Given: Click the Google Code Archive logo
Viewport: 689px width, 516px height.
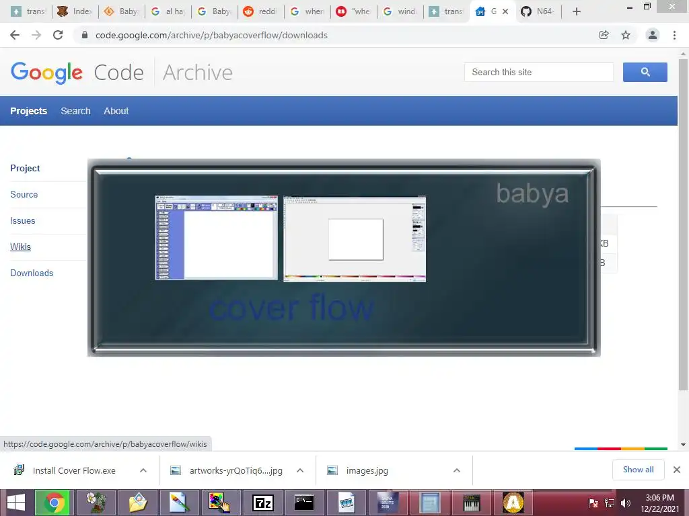Looking at the screenshot, I should click(121, 73).
